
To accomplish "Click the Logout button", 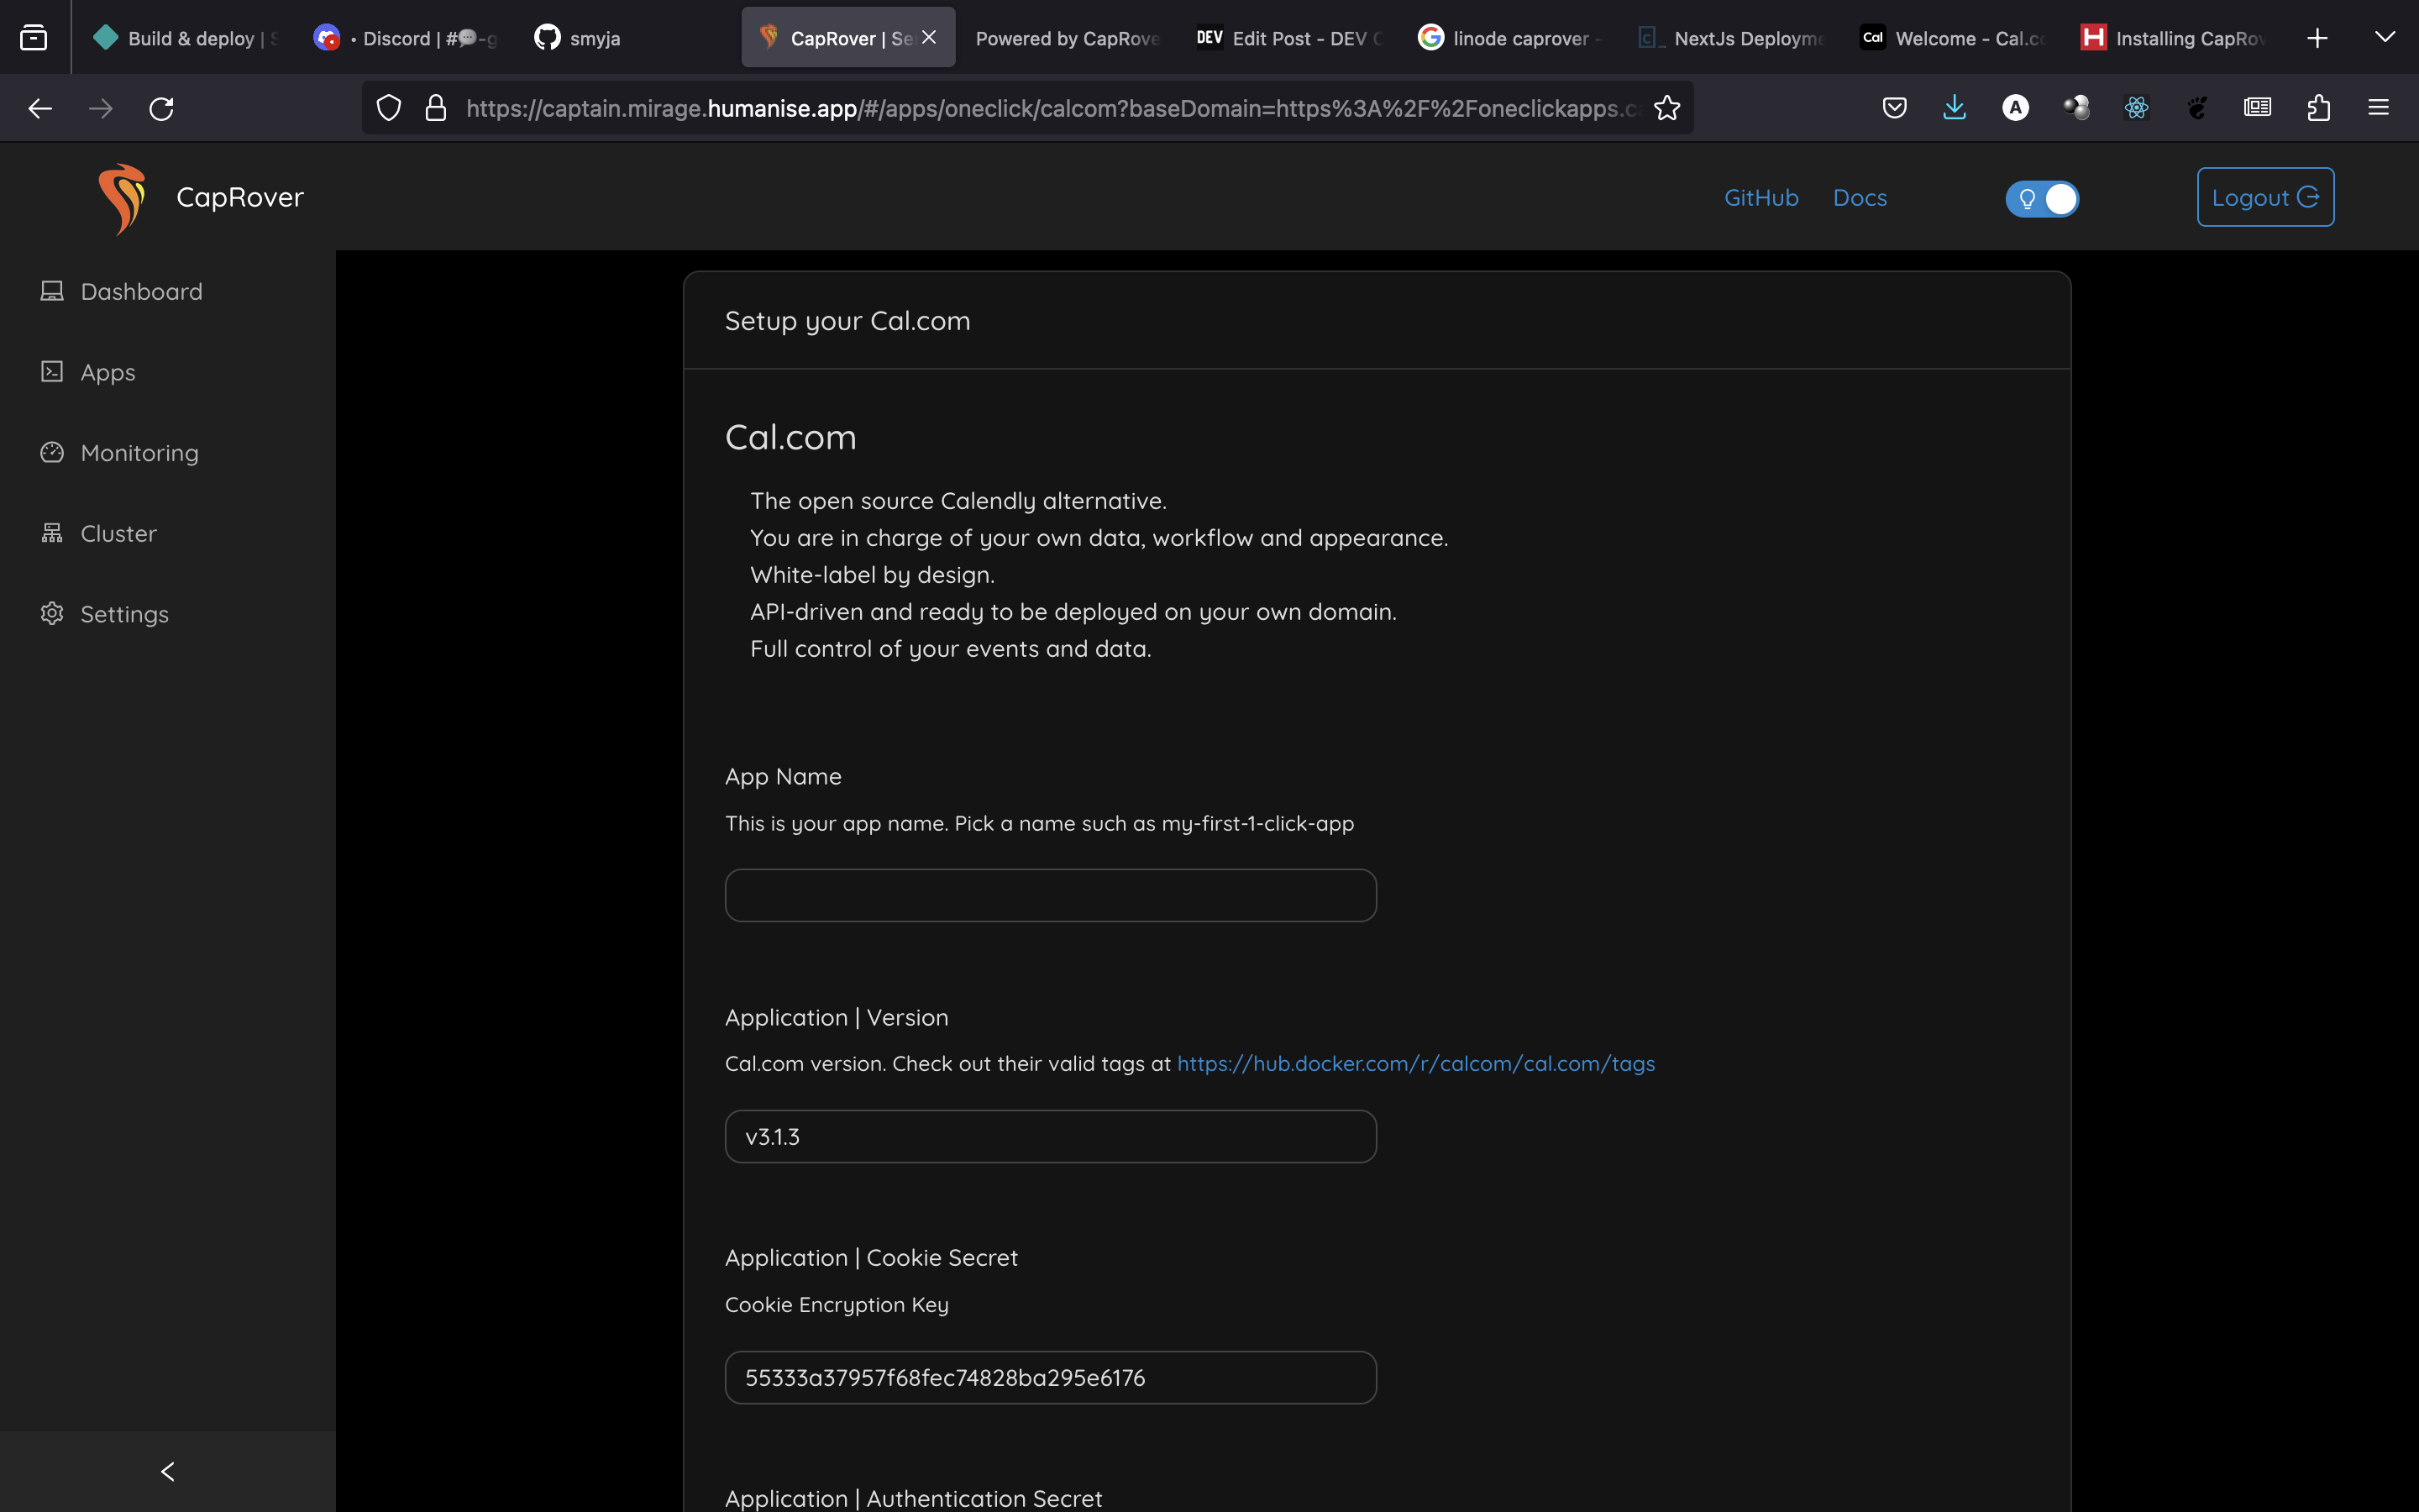I will [x=2264, y=198].
